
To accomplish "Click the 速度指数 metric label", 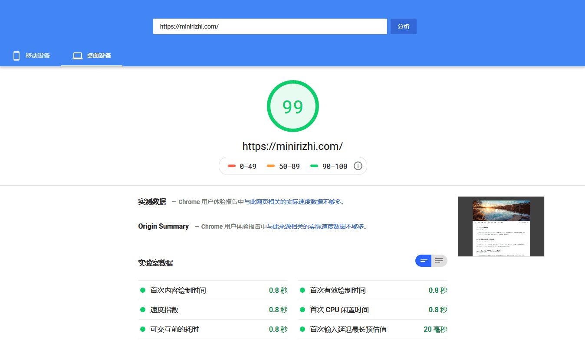I will [164, 310].
